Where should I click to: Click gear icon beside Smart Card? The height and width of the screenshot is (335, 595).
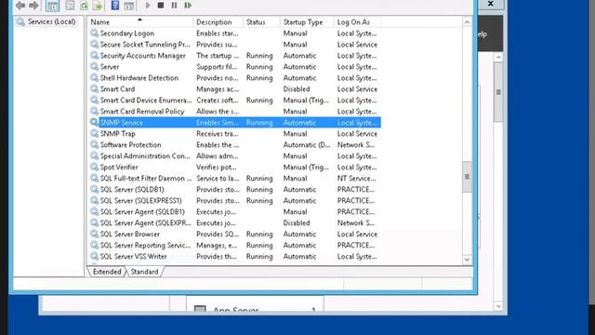coord(94,89)
